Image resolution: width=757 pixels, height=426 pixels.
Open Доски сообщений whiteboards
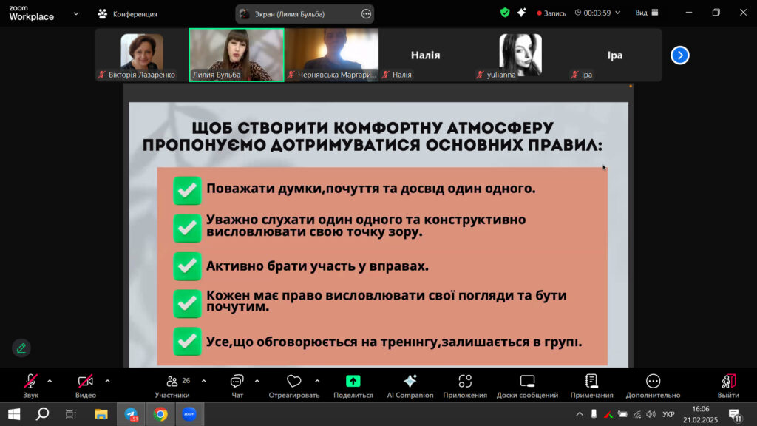[x=527, y=386]
